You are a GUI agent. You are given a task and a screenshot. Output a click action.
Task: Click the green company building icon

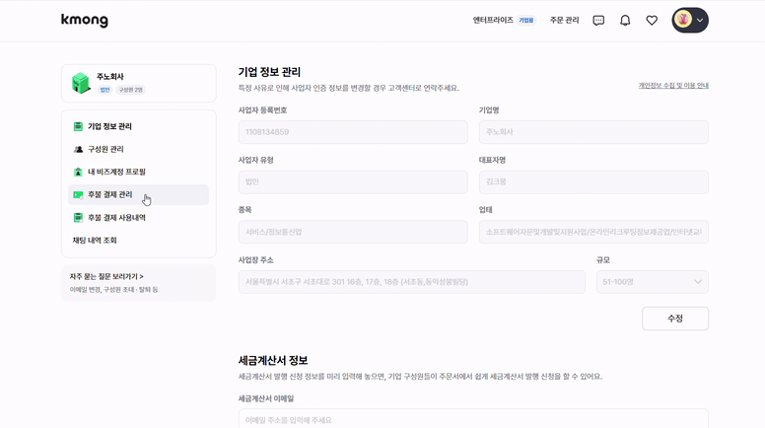click(81, 83)
